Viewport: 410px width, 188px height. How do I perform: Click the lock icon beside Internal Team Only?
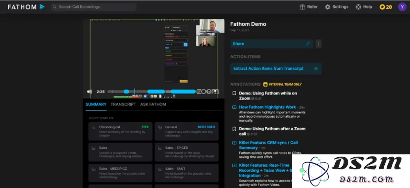coord(265,84)
